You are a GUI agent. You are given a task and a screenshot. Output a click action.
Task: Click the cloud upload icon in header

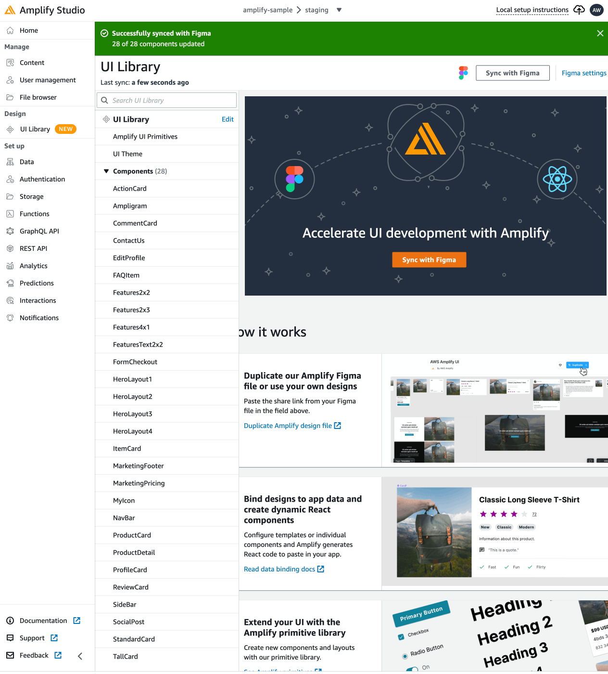click(x=579, y=10)
